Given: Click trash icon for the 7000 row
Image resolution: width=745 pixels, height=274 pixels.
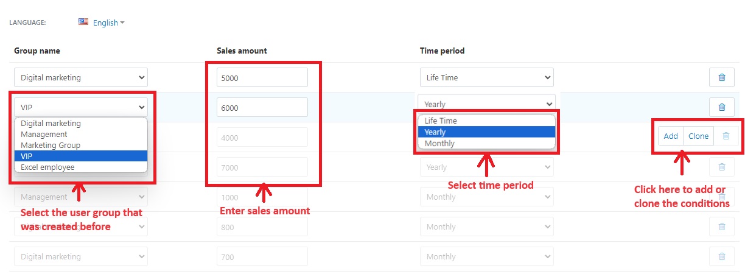Looking at the screenshot, I should coord(722,167).
